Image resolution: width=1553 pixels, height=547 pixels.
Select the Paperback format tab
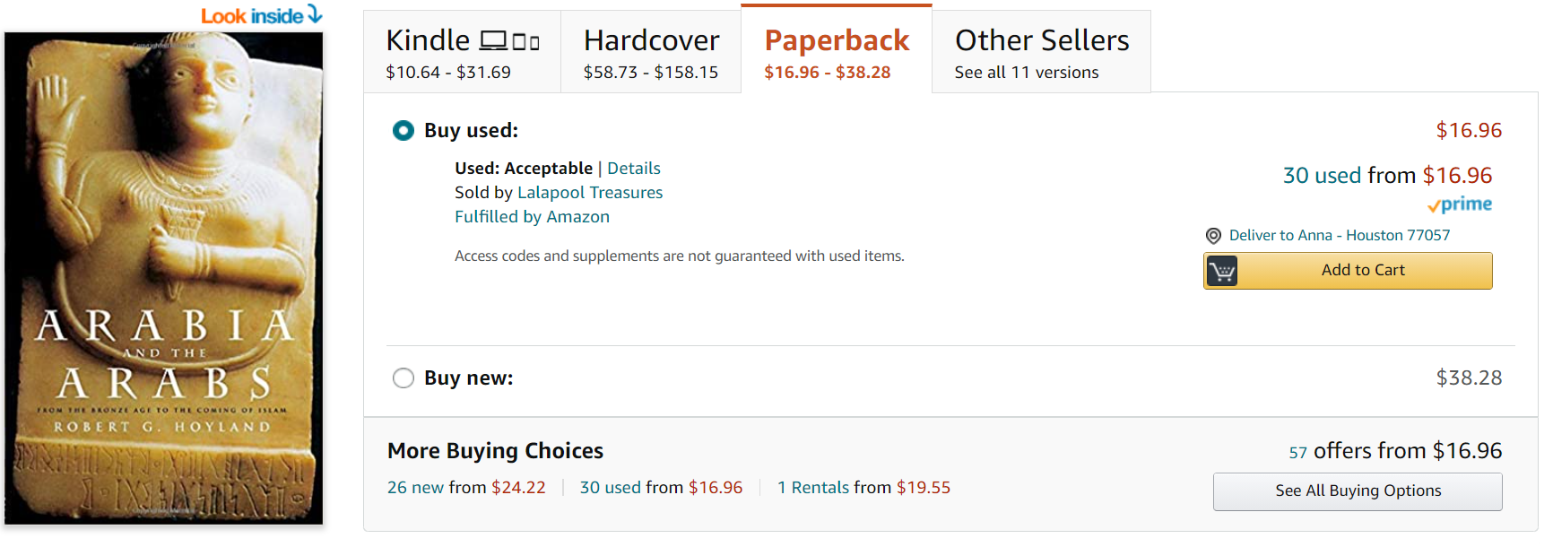point(836,53)
